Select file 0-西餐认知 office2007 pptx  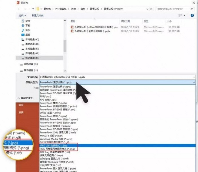96,27
